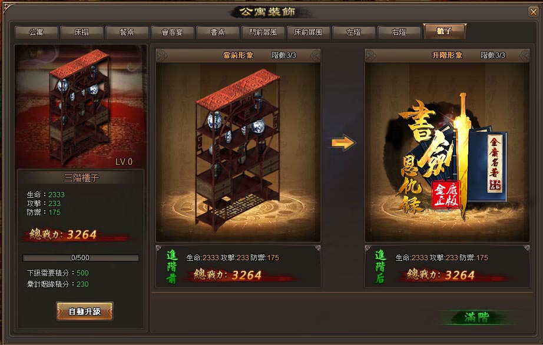Switch to the 床榻 tab
The image size is (543, 345).
82,32
